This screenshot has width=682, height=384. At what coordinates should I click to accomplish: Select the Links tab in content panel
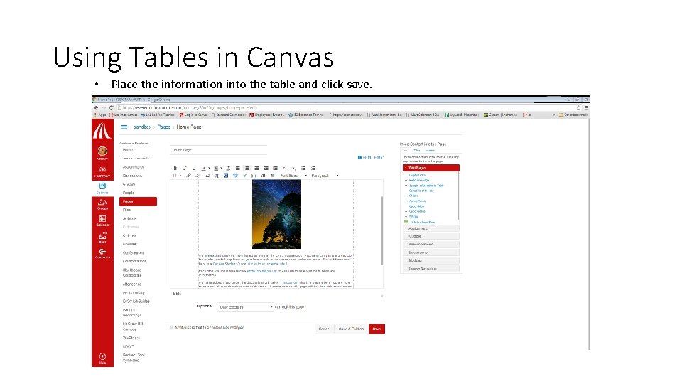coord(406,151)
